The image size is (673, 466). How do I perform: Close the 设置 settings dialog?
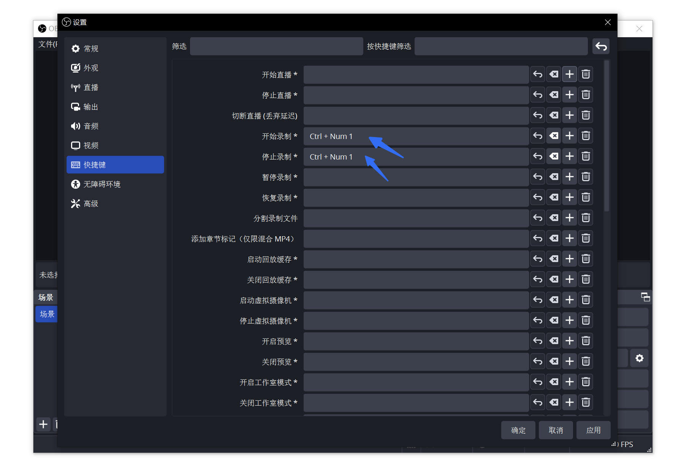click(x=608, y=22)
